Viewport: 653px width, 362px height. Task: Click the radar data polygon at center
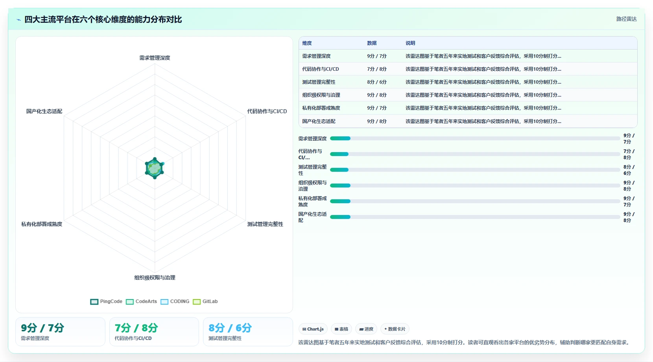coord(155,168)
